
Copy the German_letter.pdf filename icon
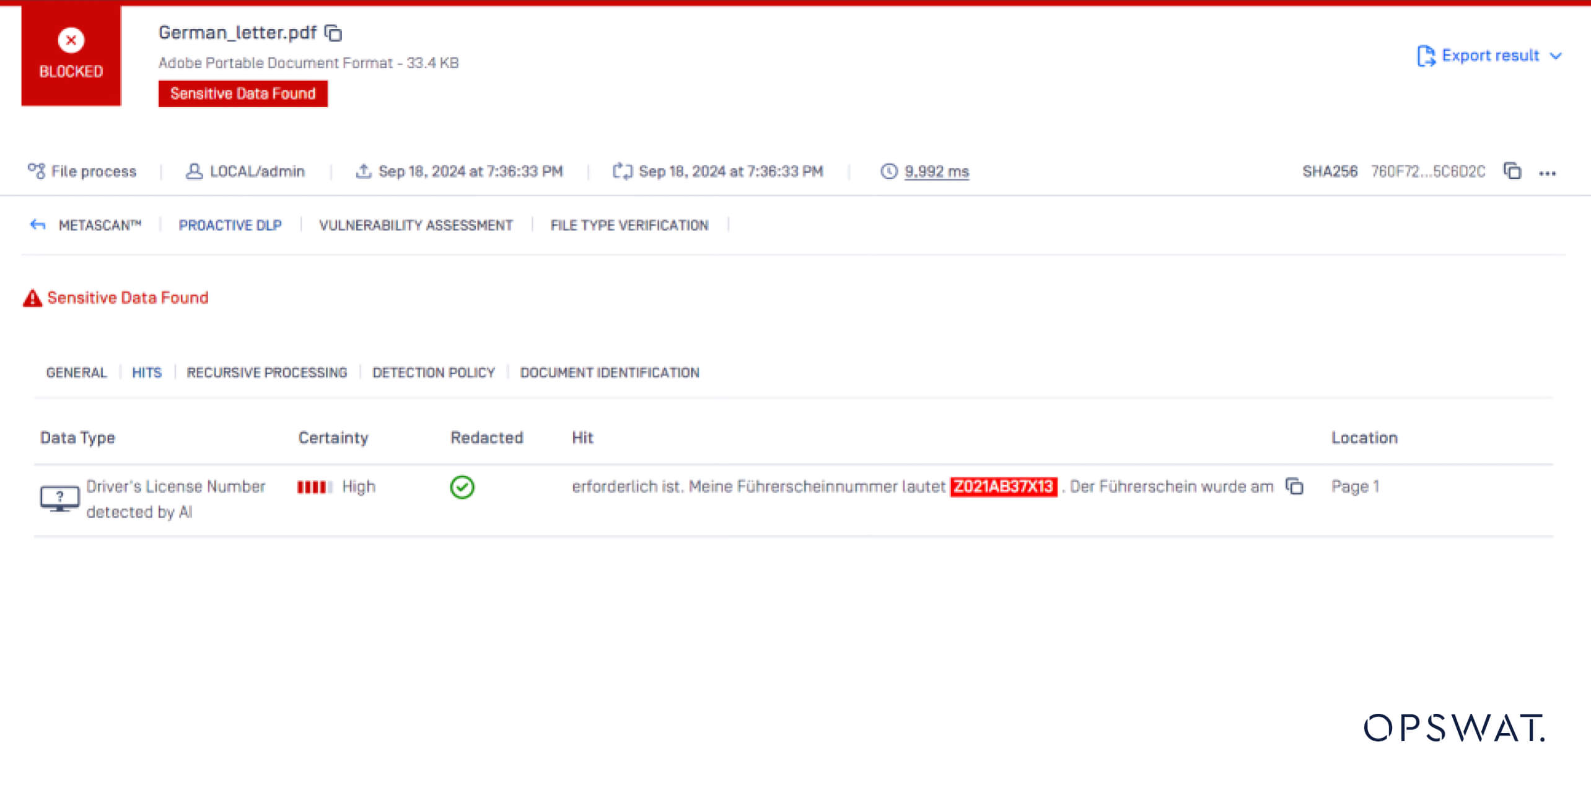334,33
